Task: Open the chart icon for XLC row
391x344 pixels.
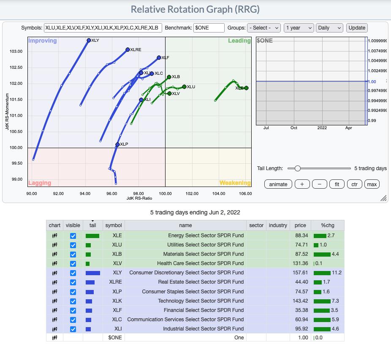Action: pyautogui.click(x=54, y=320)
